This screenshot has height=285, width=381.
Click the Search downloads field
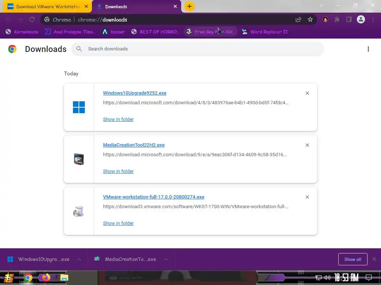point(198,49)
